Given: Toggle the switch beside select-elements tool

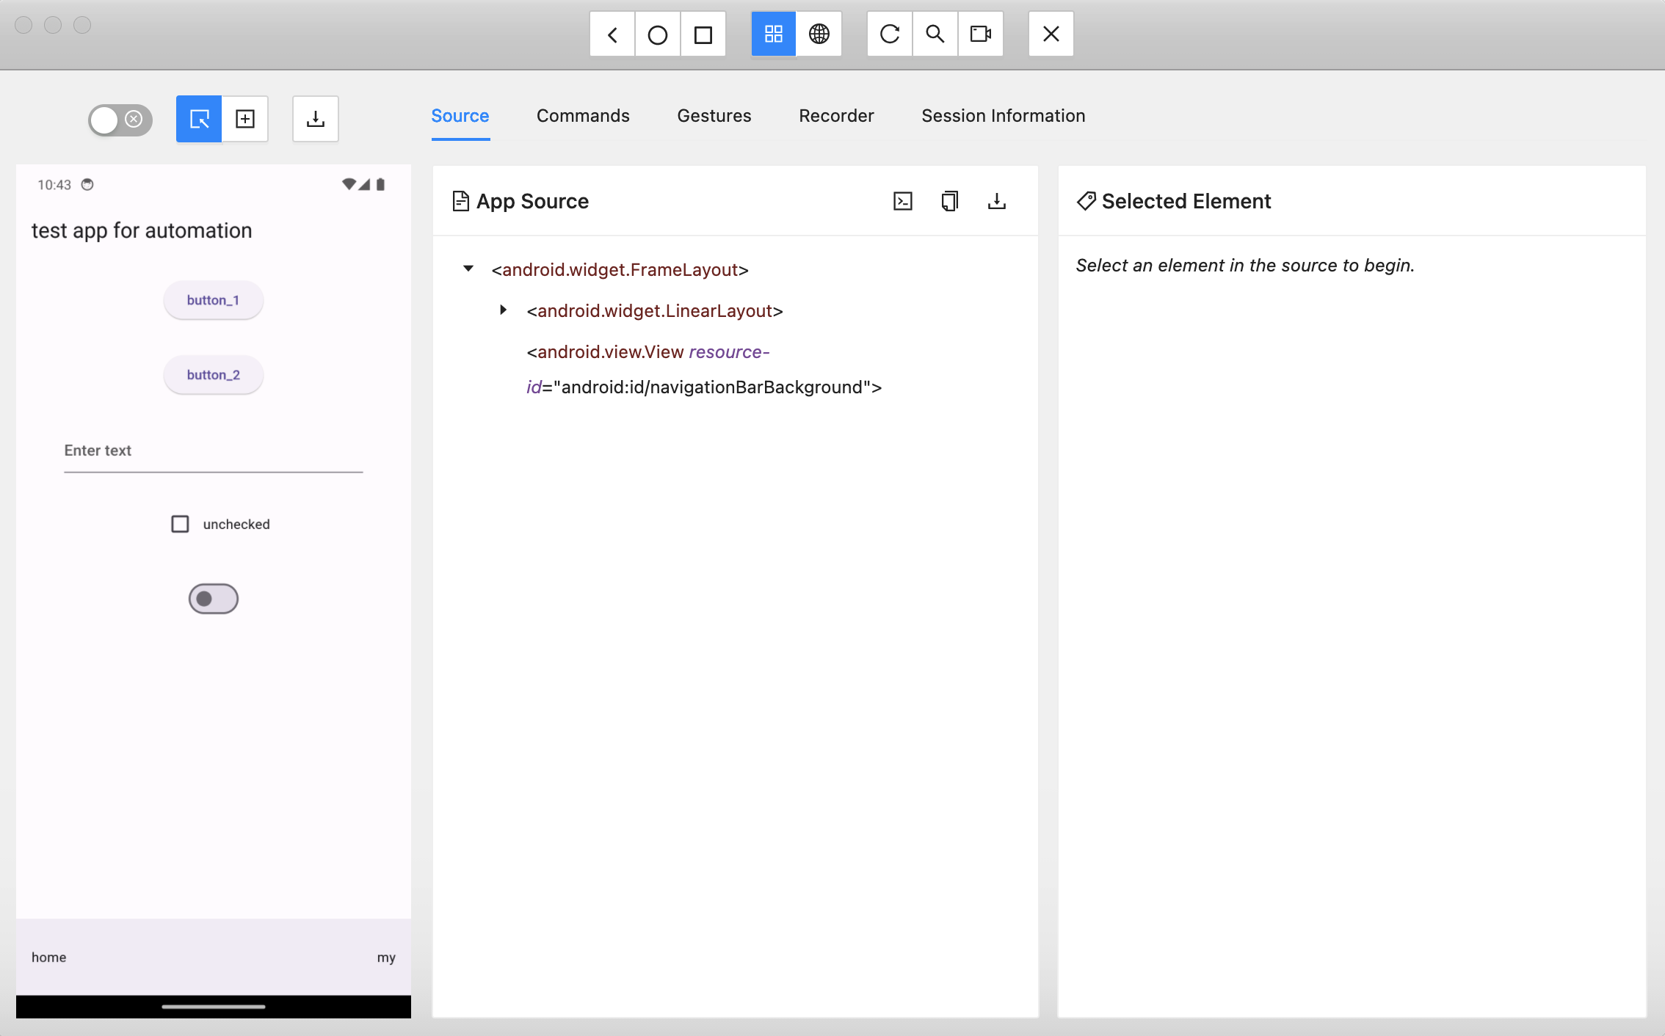Looking at the screenshot, I should [120, 120].
